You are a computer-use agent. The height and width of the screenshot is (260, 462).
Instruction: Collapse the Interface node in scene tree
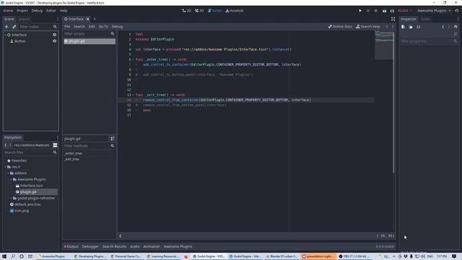[5, 35]
